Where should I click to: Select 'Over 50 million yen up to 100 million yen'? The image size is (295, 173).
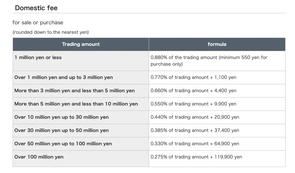pyautogui.click(x=63, y=144)
